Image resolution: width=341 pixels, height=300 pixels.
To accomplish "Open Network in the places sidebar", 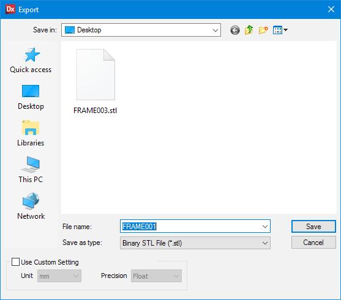I will pos(31,207).
